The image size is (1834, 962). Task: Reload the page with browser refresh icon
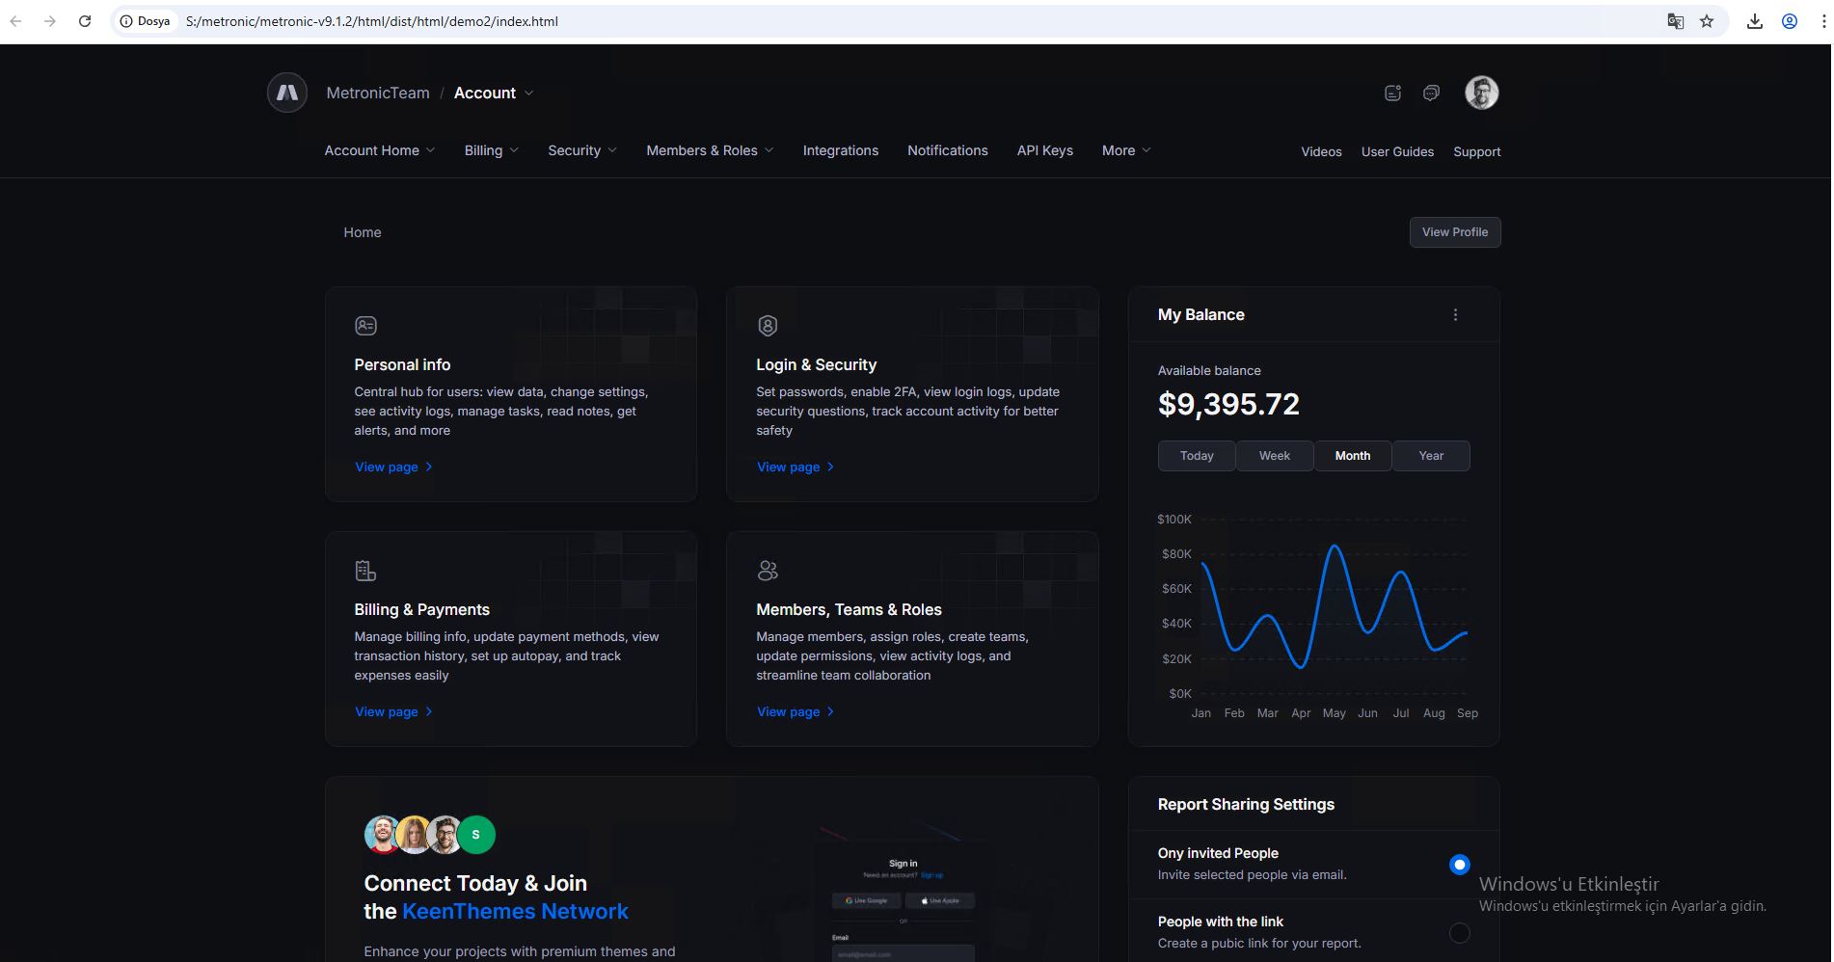point(85,21)
